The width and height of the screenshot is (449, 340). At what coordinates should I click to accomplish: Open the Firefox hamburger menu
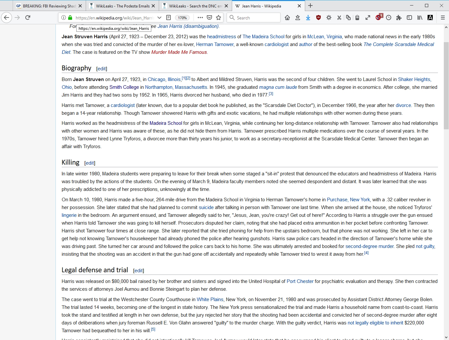[443, 18]
